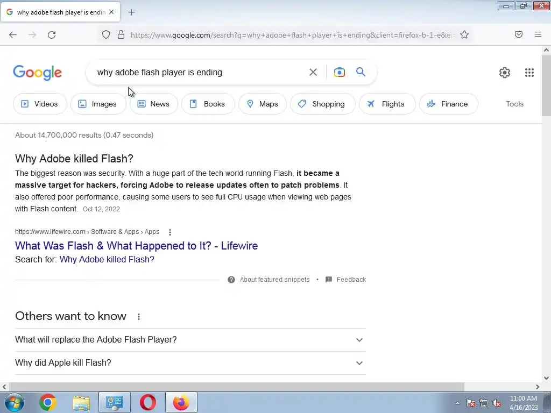Click the scroll right arrow
Screen dimensions: 551x413
538,387
